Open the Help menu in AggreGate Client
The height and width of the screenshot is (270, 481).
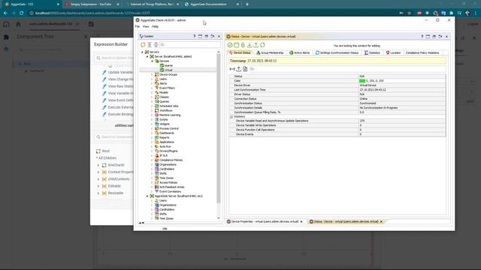156,27
